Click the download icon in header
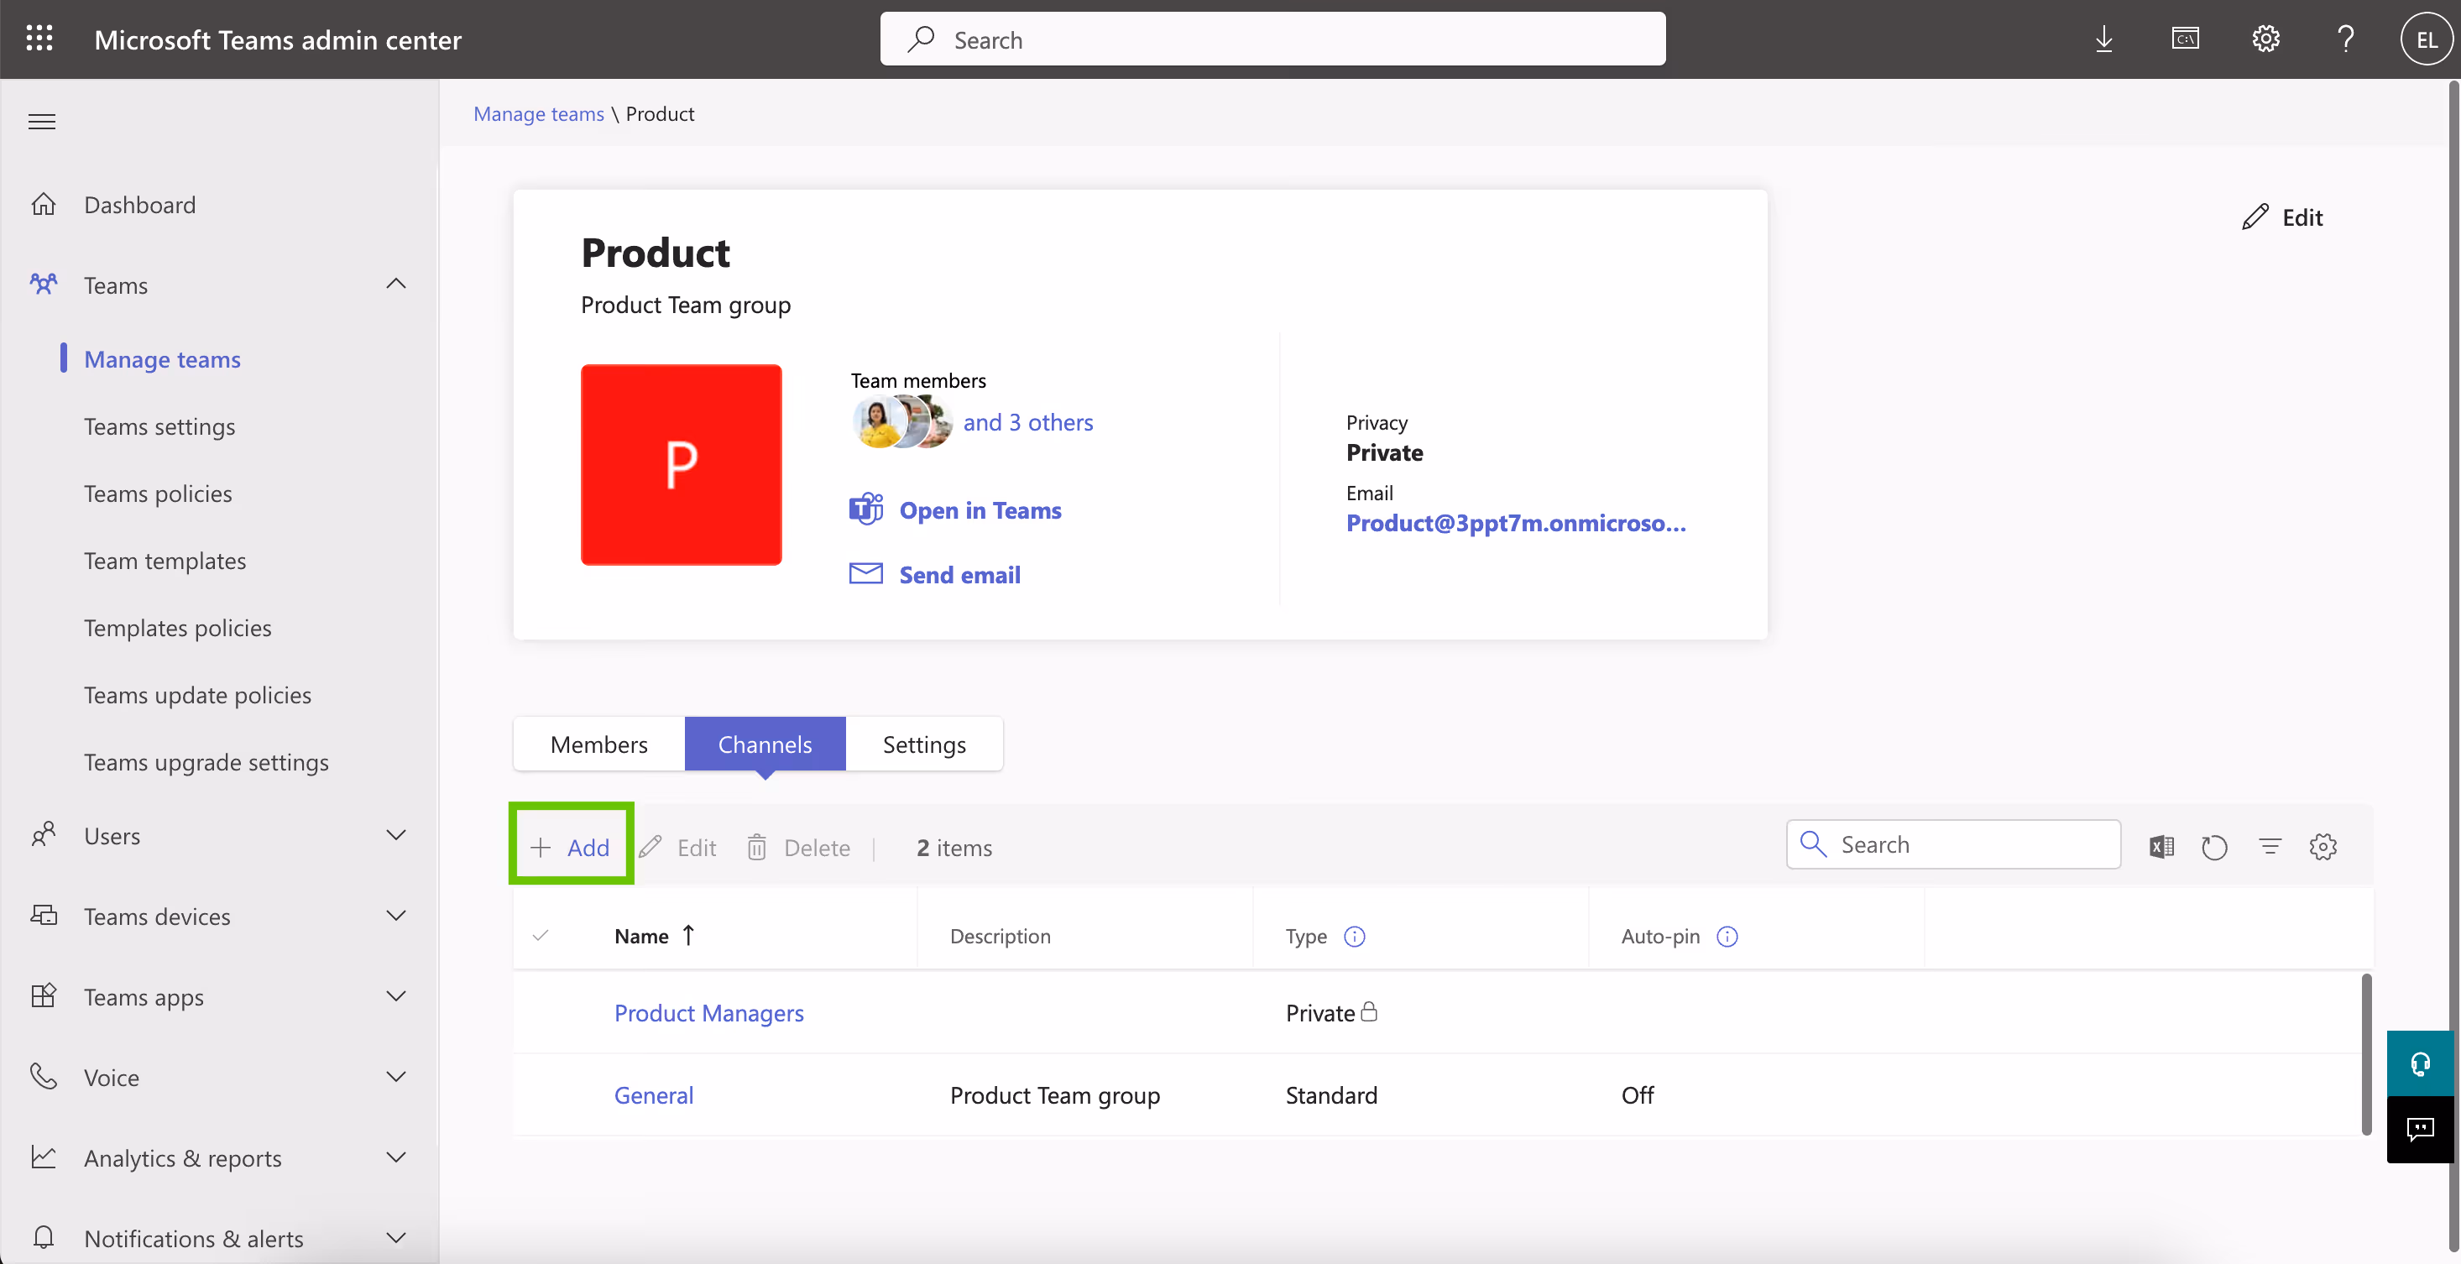The width and height of the screenshot is (2461, 1264). 2103,39
